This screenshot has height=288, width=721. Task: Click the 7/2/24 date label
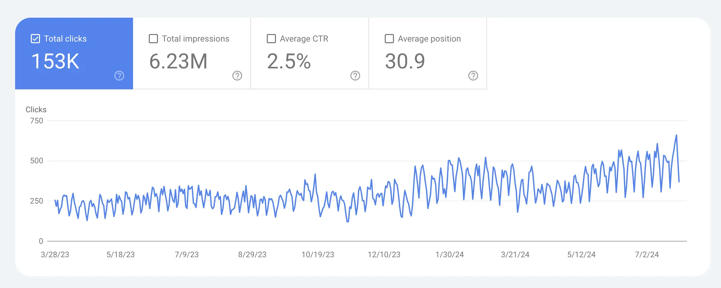(x=647, y=255)
